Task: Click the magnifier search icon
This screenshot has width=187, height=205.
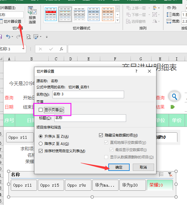Action: (174, 97)
